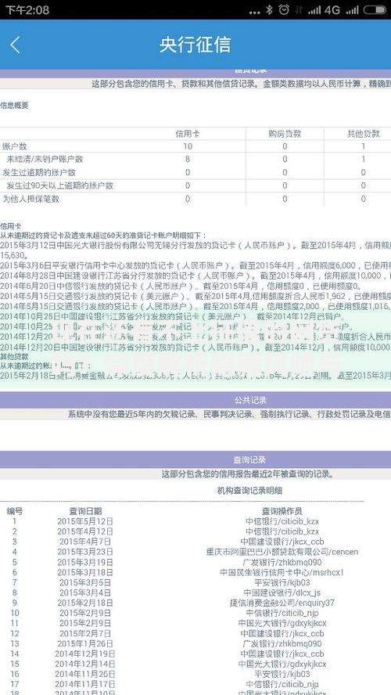The height and width of the screenshot is (695, 391).
Task: Tap query date 2015年3月5日
Action: point(85,582)
